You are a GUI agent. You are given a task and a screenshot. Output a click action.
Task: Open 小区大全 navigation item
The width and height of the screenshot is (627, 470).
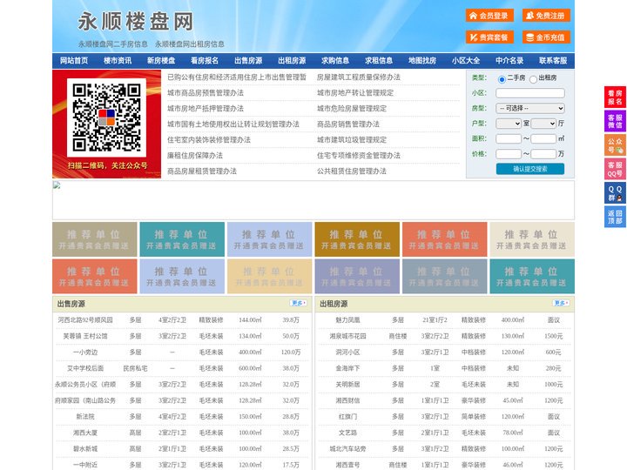point(466,61)
